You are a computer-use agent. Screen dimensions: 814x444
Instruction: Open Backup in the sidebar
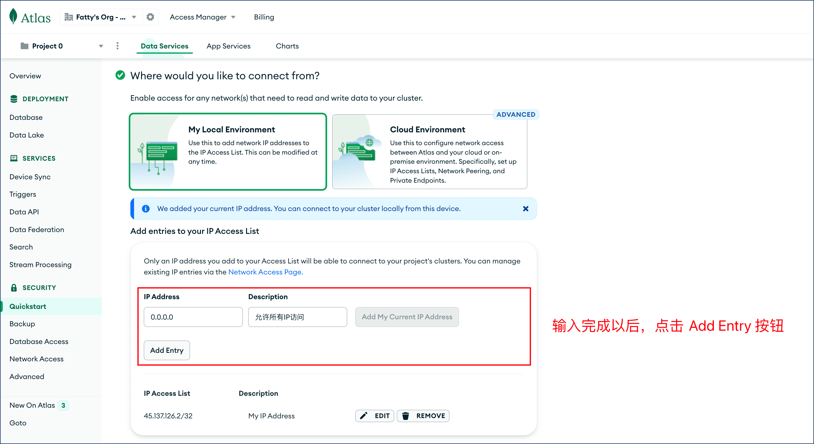click(x=22, y=324)
